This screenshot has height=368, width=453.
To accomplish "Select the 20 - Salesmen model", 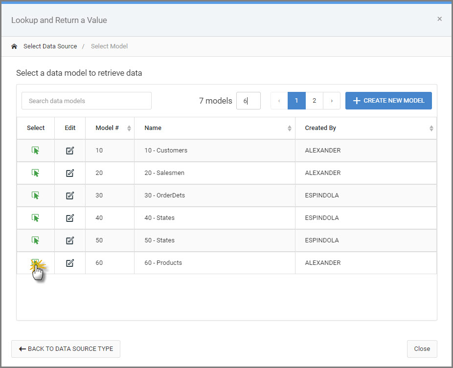I will click(x=35, y=173).
